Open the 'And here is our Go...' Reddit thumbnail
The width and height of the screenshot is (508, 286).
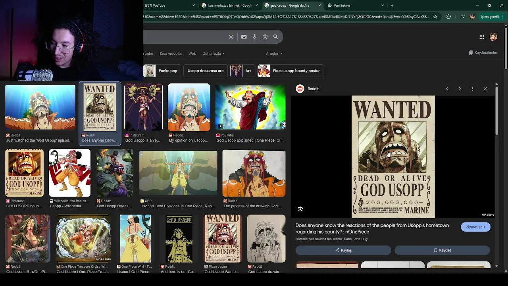(179, 239)
